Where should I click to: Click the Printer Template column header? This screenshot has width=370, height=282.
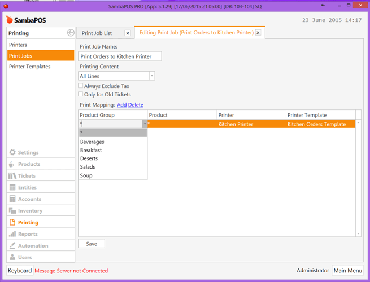pos(321,115)
